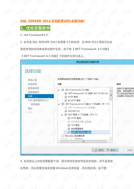Image resolution: width=134 pixels, height=189 pixels.
Task: Click horizontal scroll right arrow
Action: coord(108,141)
